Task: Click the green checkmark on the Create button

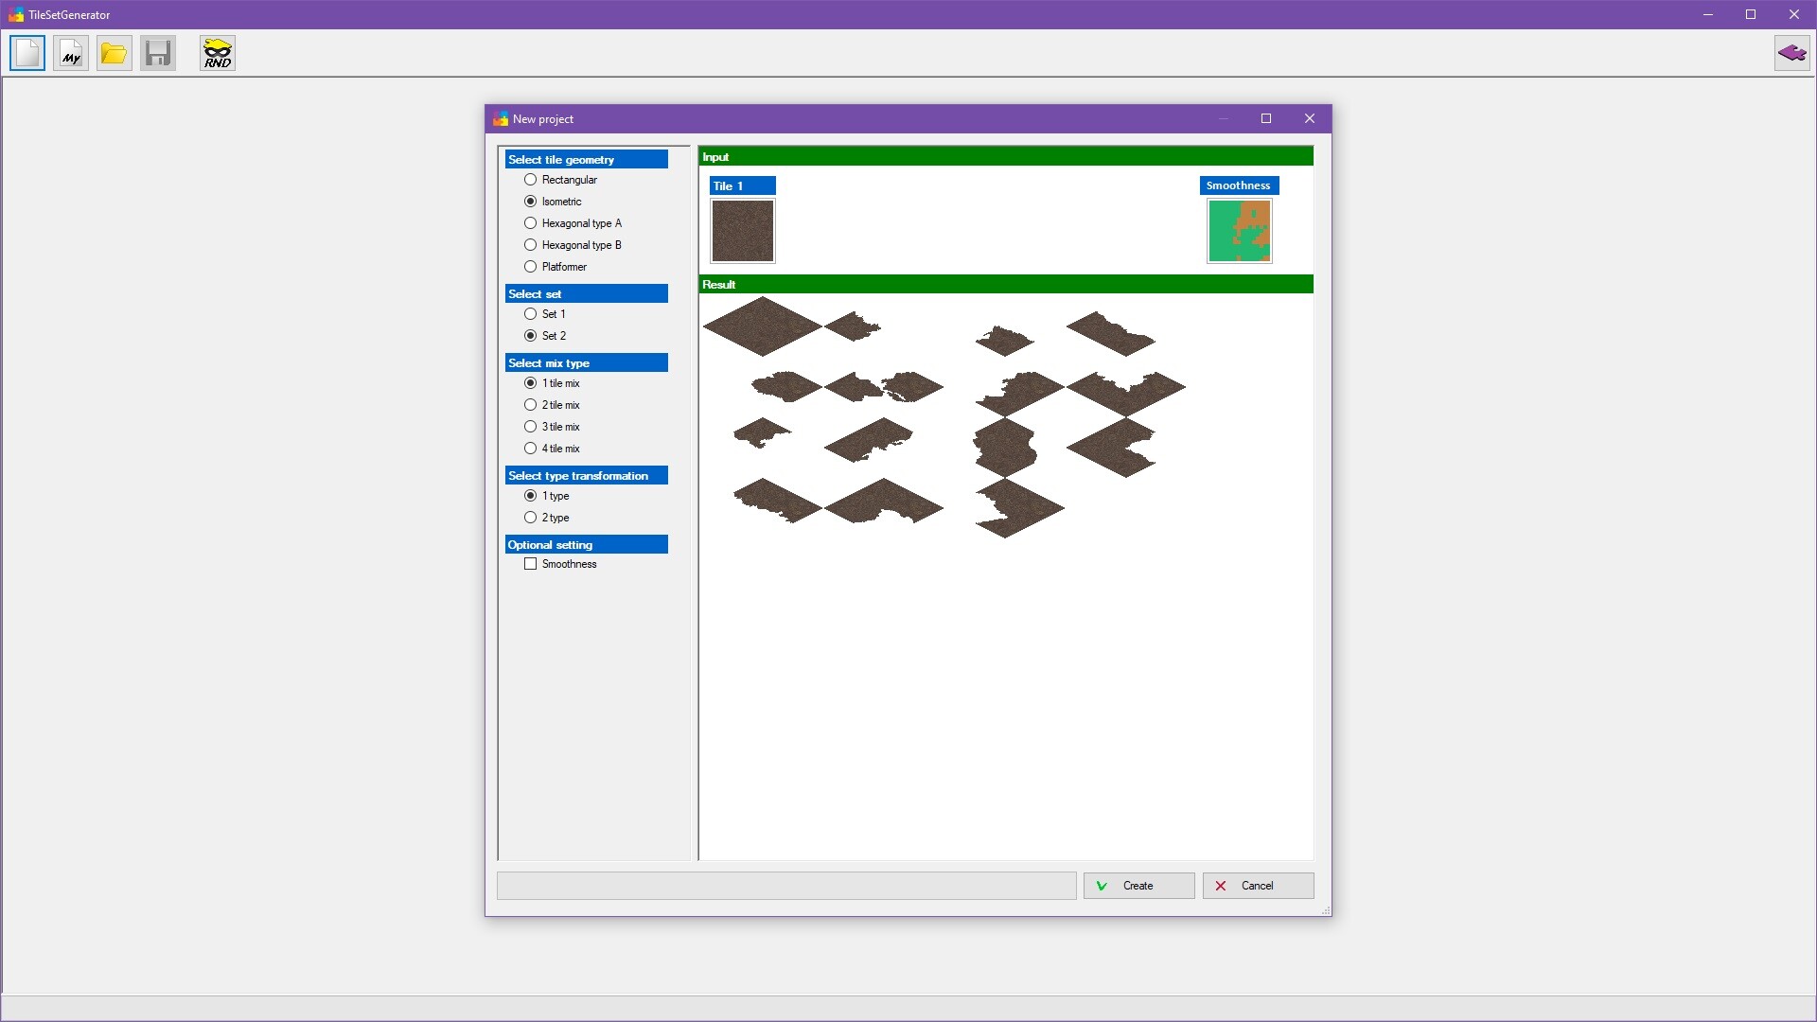Action: 1102,886
